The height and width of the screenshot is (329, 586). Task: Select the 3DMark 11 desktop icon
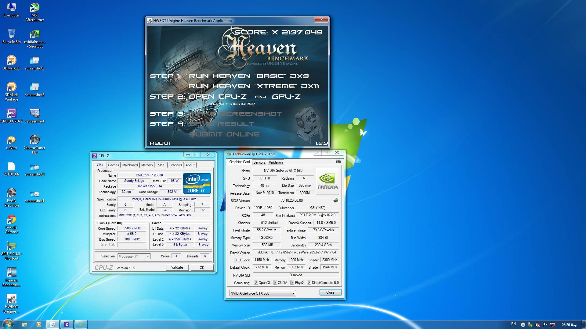click(12, 63)
